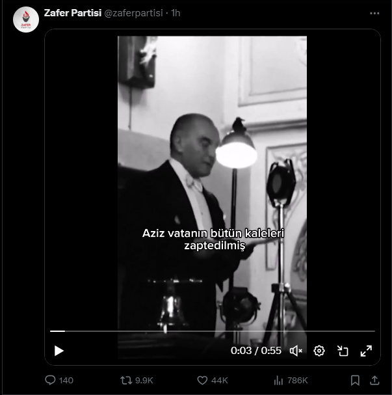
Task: Open the tweet's more options ellipsis menu
Action: click(x=374, y=13)
